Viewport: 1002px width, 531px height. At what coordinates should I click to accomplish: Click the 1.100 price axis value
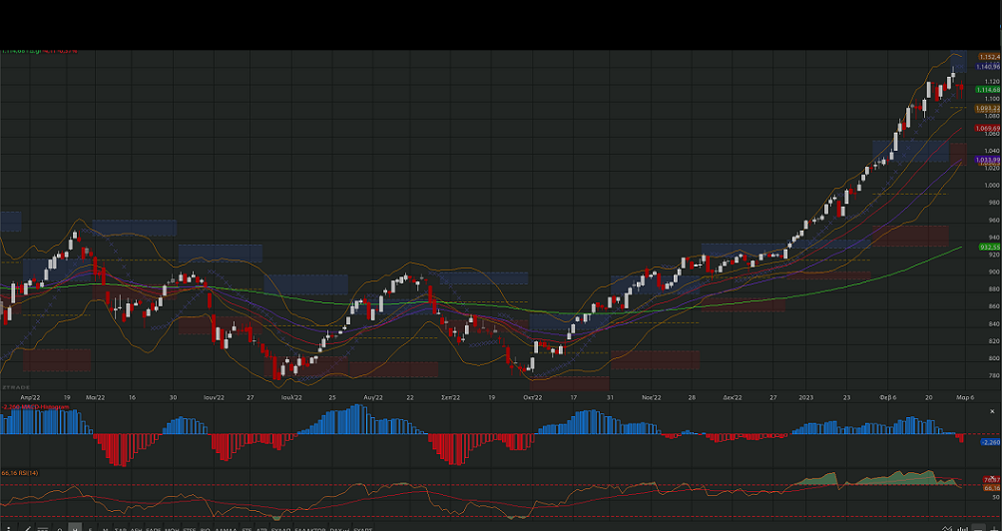click(992, 99)
